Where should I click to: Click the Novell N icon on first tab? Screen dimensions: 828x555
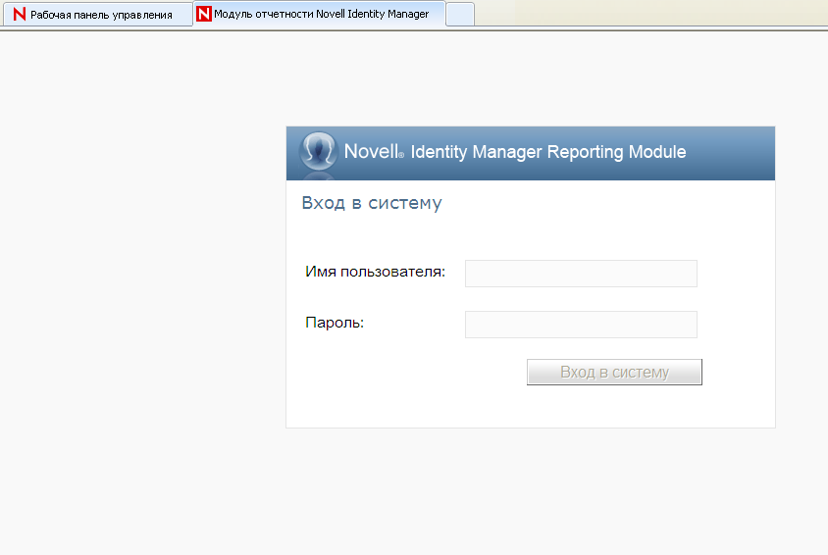click(x=20, y=15)
